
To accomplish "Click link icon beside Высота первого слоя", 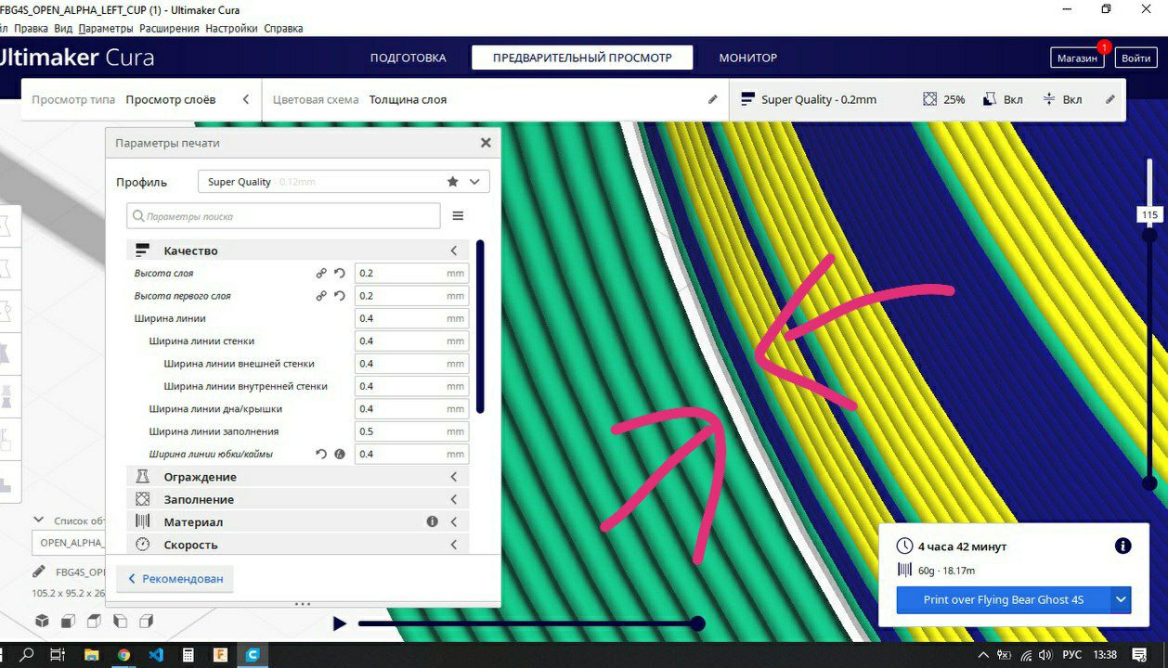I will pos(321,296).
